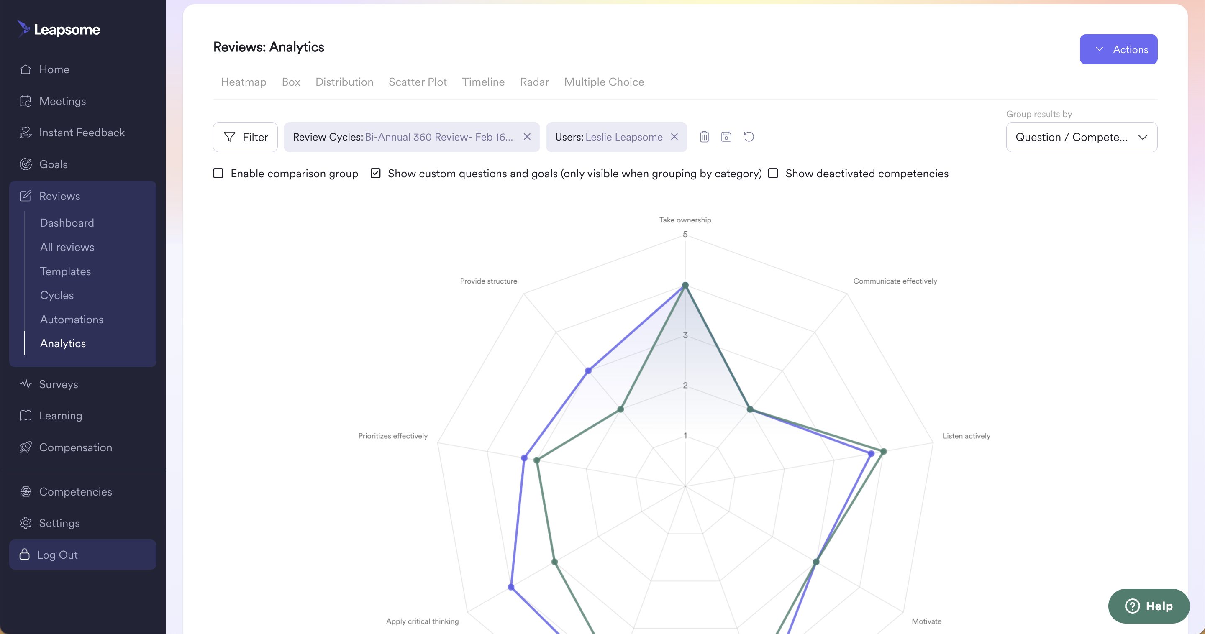Viewport: 1205px width, 634px height.
Task: Click the Competencies icon in sidebar
Action: pyautogui.click(x=26, y=491)
